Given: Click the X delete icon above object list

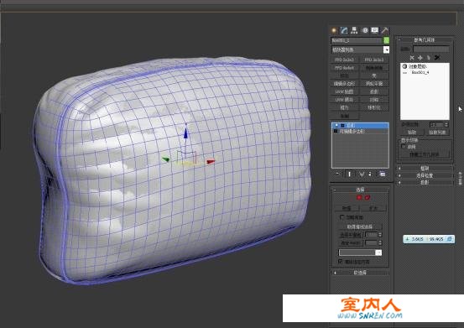Looking at the screenshot, I should point(412,57).
